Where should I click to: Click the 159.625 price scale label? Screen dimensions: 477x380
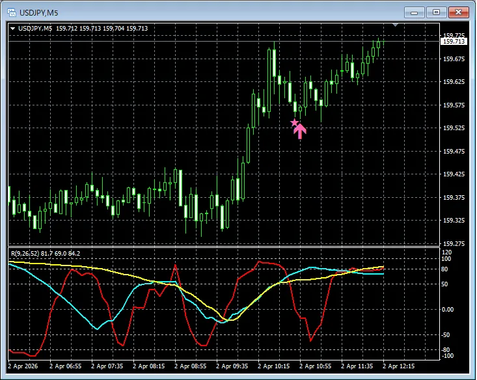[454, 82]
